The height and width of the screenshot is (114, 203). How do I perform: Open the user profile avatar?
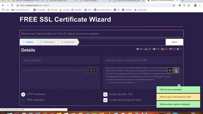coord(195,5)
